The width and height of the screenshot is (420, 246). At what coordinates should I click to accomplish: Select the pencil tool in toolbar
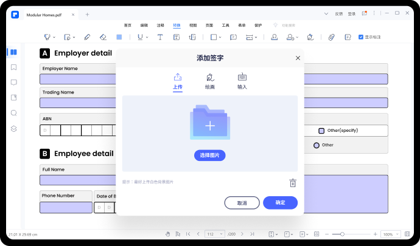tap(87, 37)
